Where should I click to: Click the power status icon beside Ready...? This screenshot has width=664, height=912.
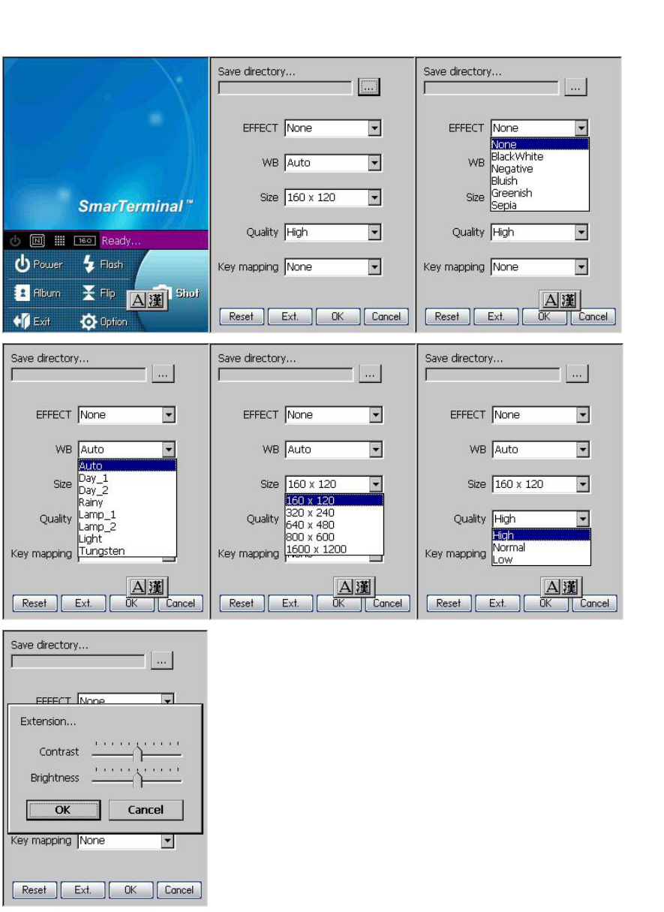pos(15,241)
